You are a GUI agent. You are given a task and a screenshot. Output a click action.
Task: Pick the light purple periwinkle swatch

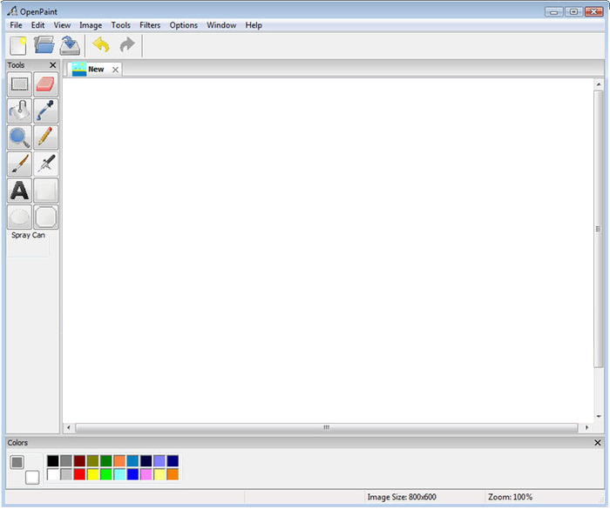(x=159, y=461)
